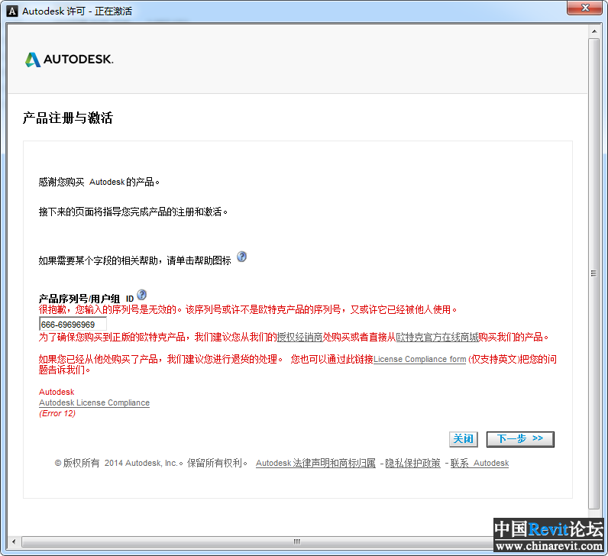This screenshot has height=556, width=608.
Task: Follow the License Compliance form link
Action: pyautogui.click(x=419, y=359)
